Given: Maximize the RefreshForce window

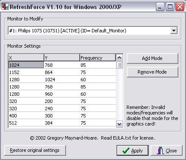Looking at the screenshot, I should 170,7.
